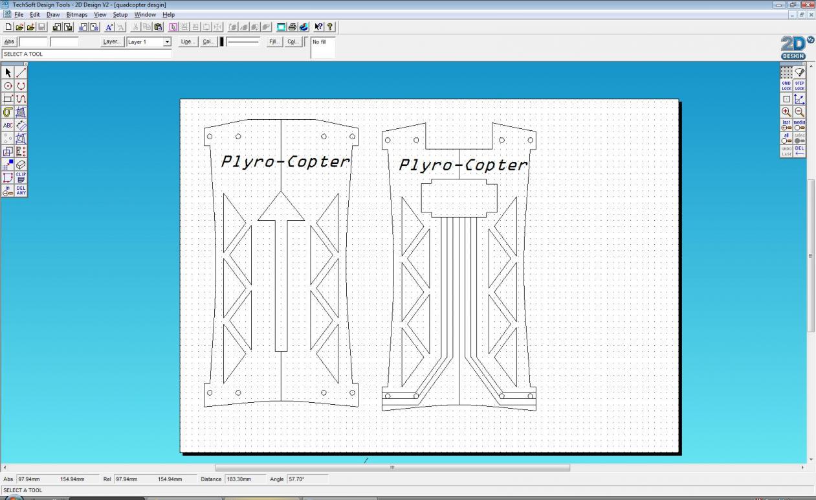Pick the Circle drawing tool
Viewport: 816px width, 500px height.
click(x=8, y=86)
